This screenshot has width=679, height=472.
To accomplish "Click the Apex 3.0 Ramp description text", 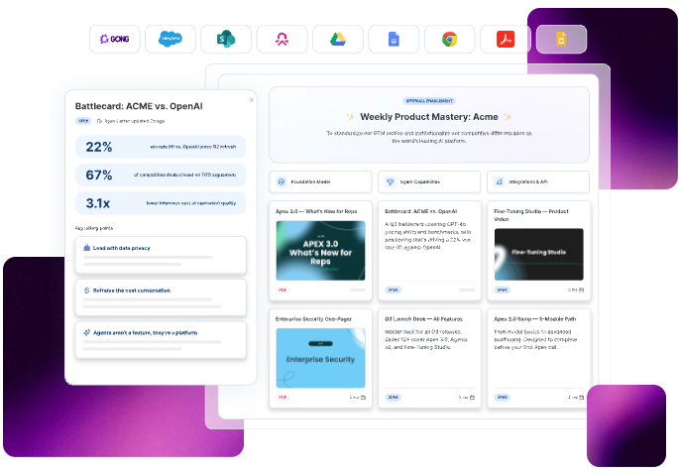I will (535, 339).
